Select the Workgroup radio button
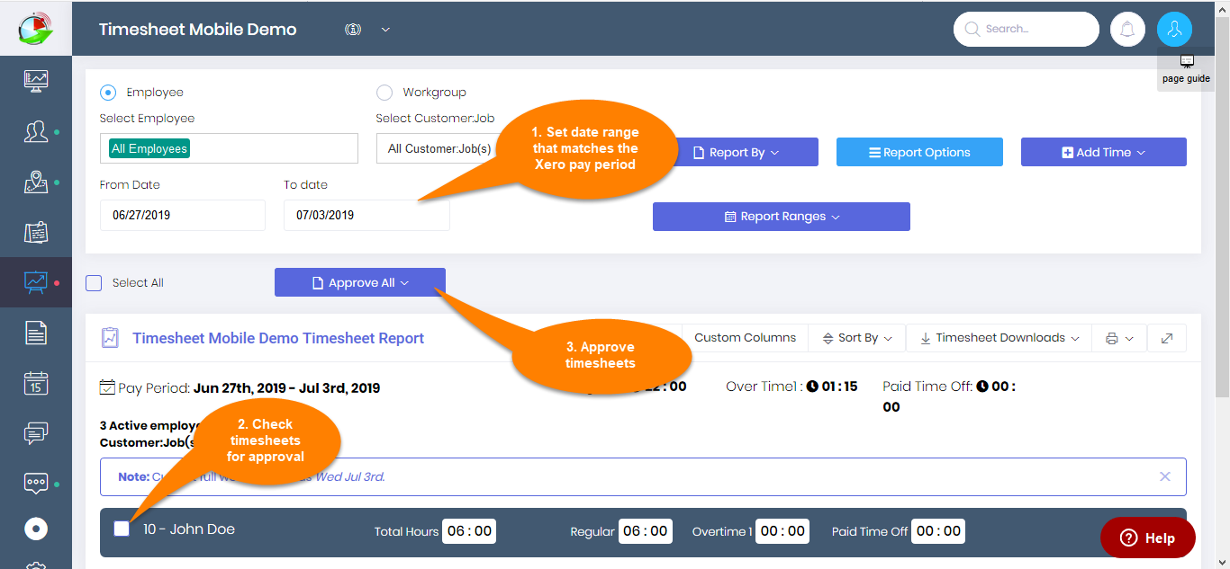 pyautogui.click(x=384, y=92)
